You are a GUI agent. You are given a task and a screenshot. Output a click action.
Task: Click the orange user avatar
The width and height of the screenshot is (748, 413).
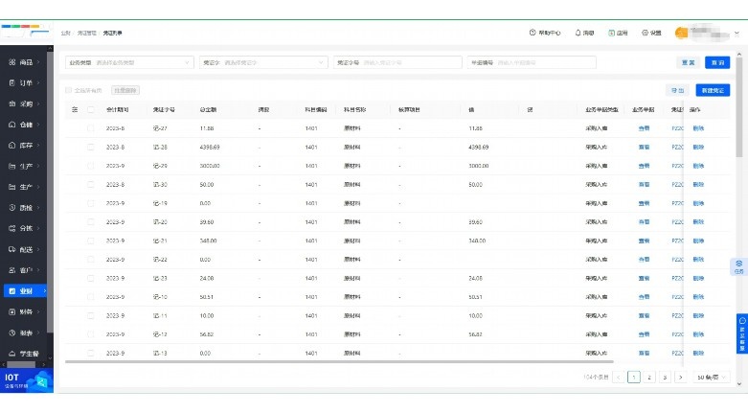tap(682, 33)
